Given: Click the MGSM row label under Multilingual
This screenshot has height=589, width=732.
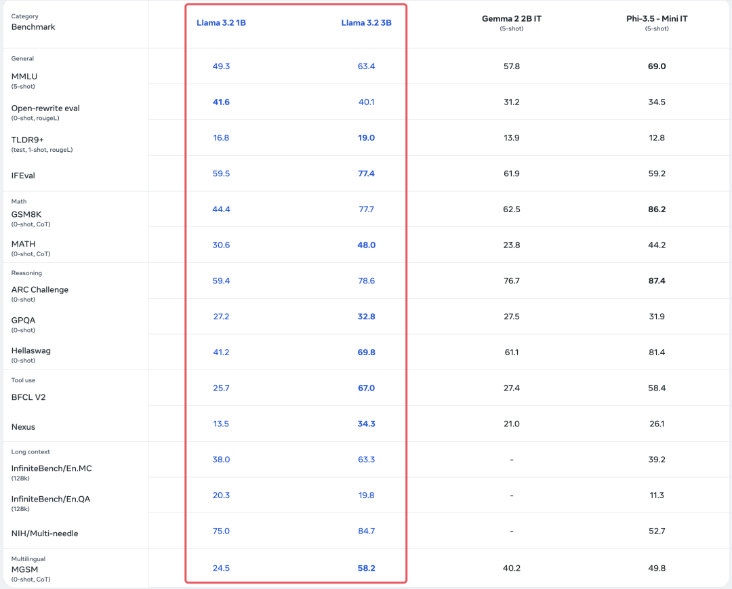Looking at the screenshot, I should (24, 569).
